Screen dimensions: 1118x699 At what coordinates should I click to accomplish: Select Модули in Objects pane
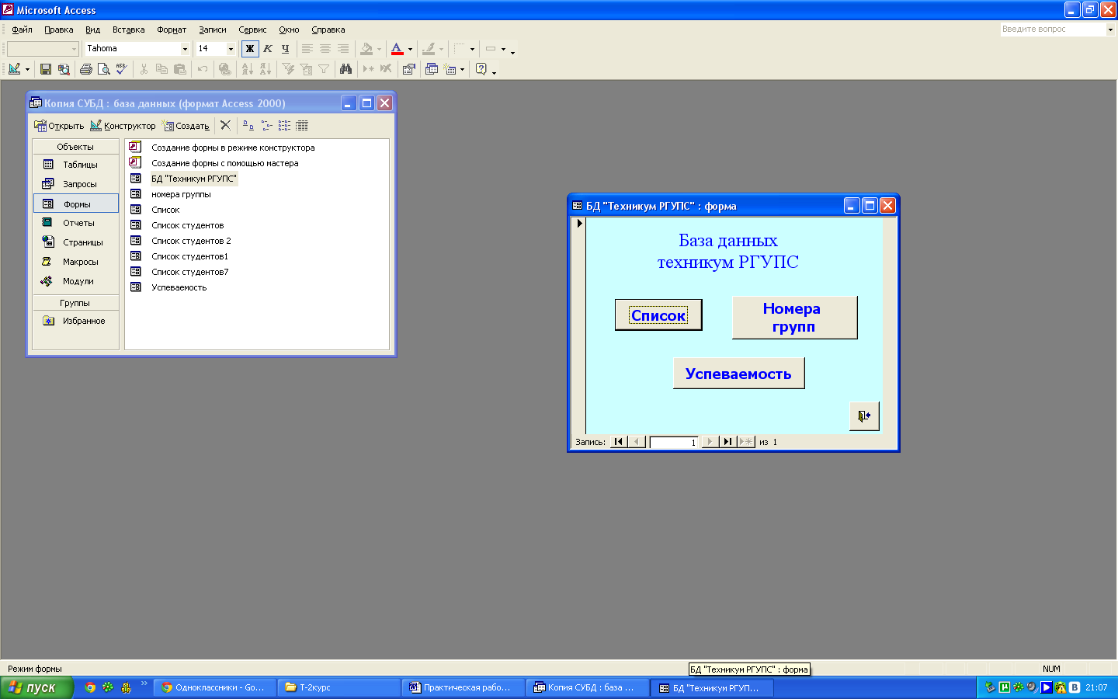click(x=76, y=281)
